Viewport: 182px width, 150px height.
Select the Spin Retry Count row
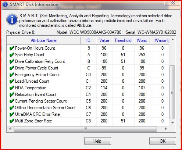pos(88,55)
